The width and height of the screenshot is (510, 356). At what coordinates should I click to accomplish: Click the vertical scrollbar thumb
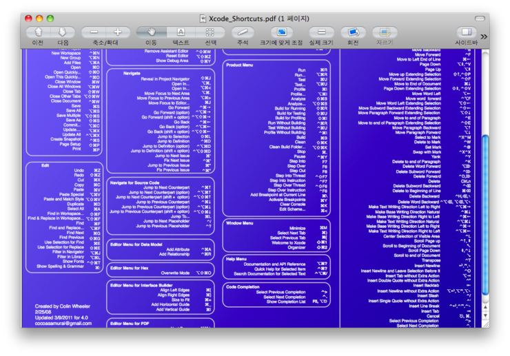click(486, 215)
